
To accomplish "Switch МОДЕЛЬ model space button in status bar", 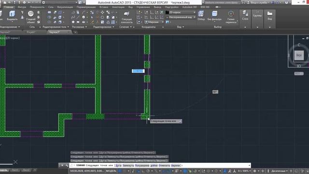I will click(111, 171).
